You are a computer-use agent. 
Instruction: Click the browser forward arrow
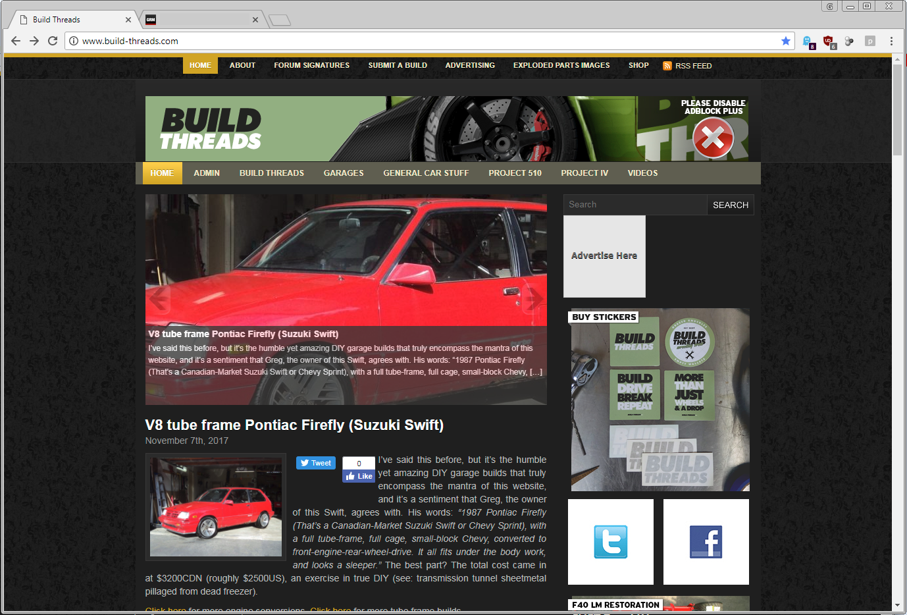click(x=34, y=41)
